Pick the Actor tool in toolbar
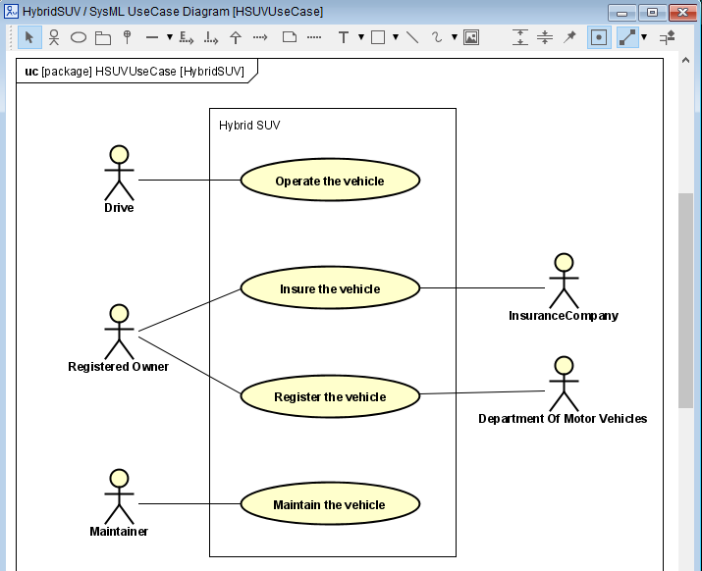Screen dimensions: 702x571 [54, 37]
